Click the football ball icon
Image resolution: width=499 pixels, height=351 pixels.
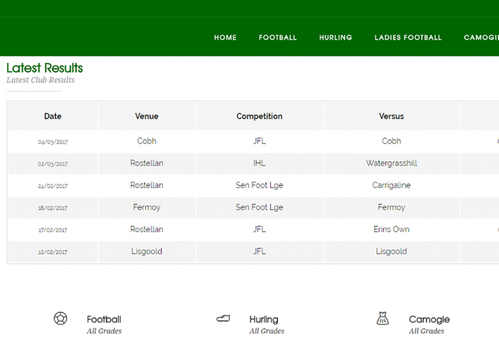pyautogui.click(x=60, y=318)
